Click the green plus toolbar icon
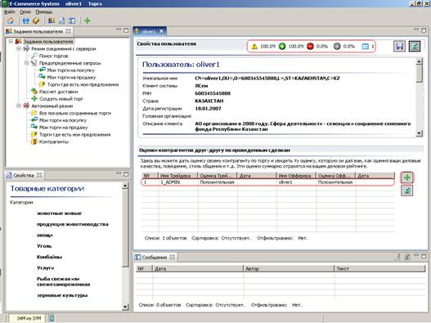 (x=88, y=20)
